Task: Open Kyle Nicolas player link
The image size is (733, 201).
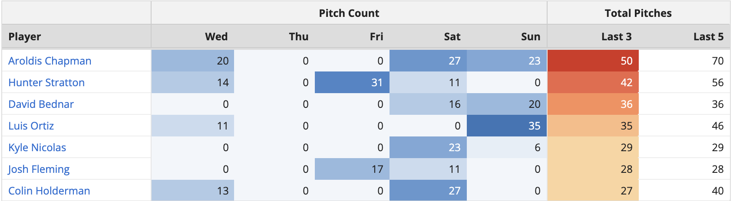Action: [37, 147]
